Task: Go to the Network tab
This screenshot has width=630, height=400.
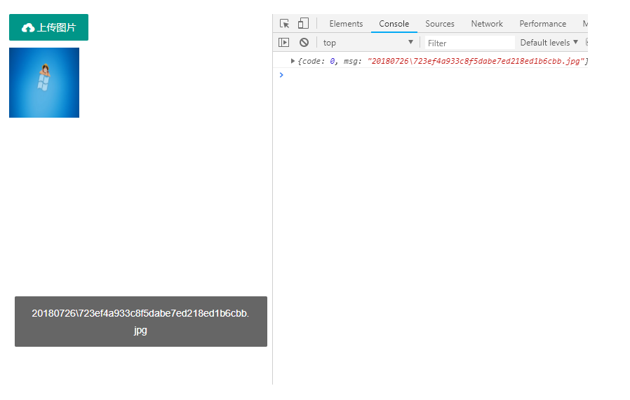Action: coord(487,24)
